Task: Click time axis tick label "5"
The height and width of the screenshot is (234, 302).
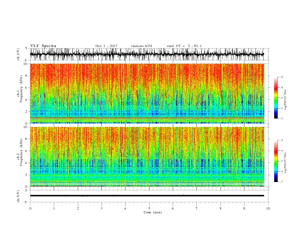Action: (x=149, y=208)
